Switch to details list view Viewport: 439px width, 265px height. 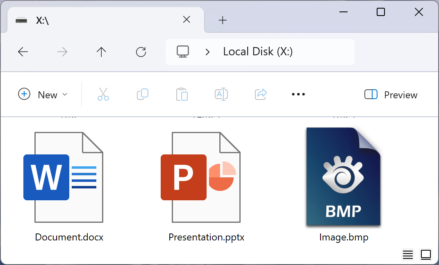(407, 255)
